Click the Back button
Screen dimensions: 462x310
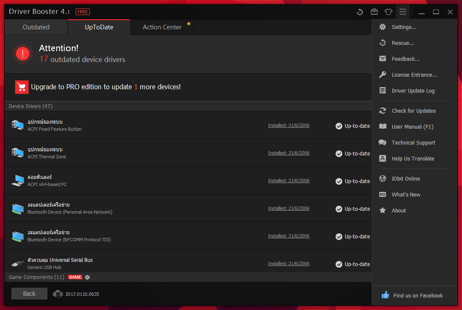[x=29, y=294]
